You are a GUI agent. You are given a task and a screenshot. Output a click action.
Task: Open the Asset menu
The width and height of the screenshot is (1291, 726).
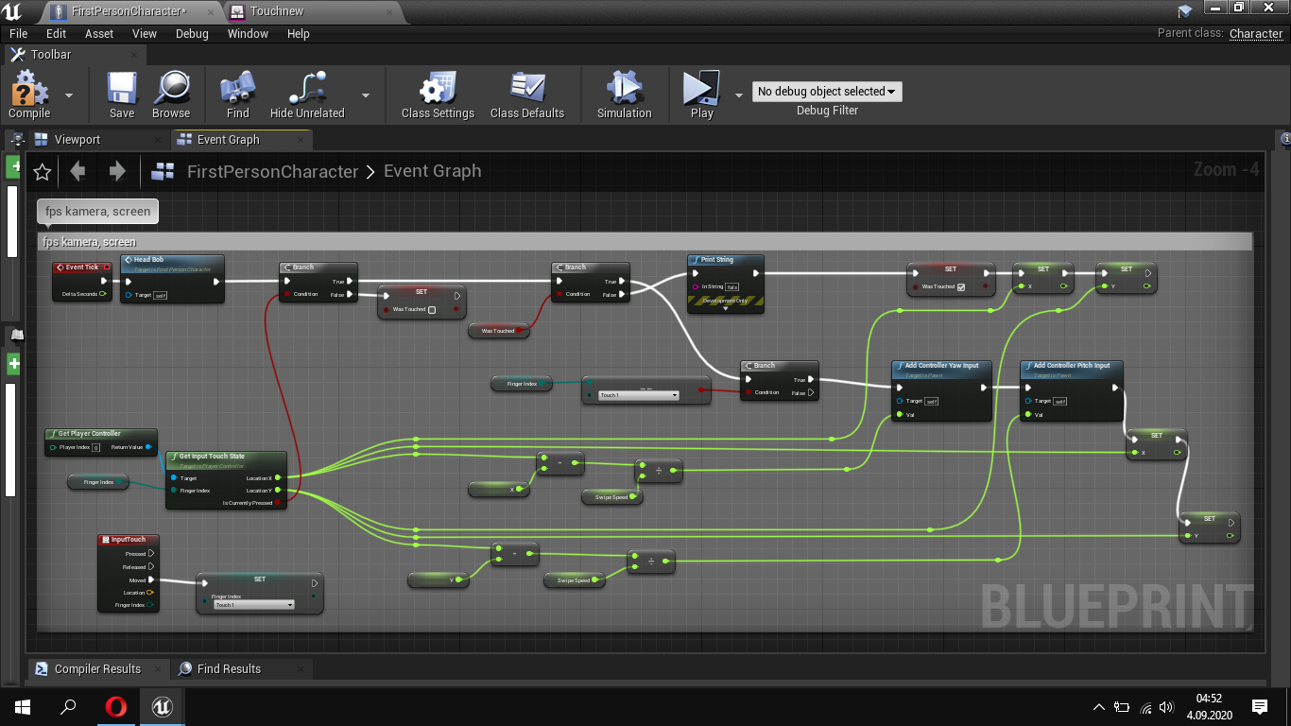coord(99,33)
